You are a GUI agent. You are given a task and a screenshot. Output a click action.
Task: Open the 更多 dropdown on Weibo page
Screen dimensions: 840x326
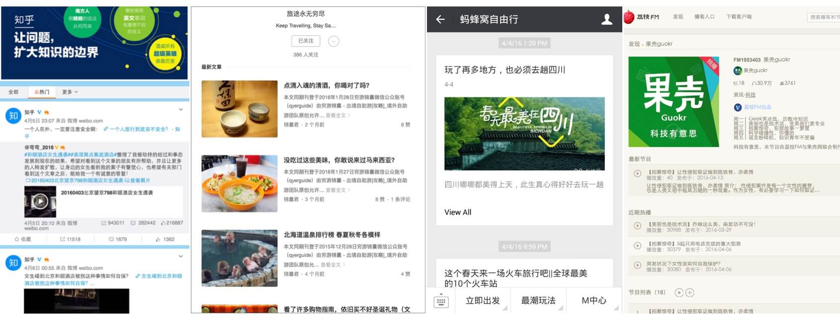coord(70,92)
